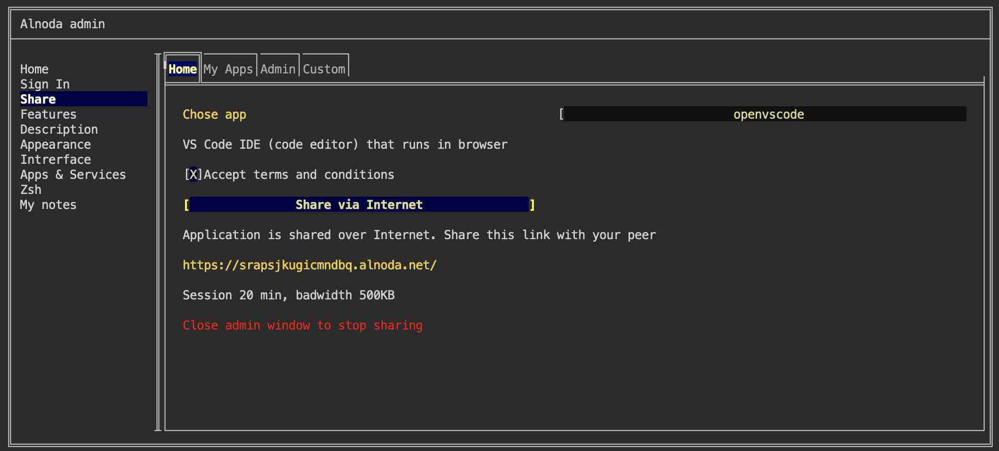Click the Share via Internet button
The height and width of the screenshot is (451, 999).
click(x=359, y=205)
